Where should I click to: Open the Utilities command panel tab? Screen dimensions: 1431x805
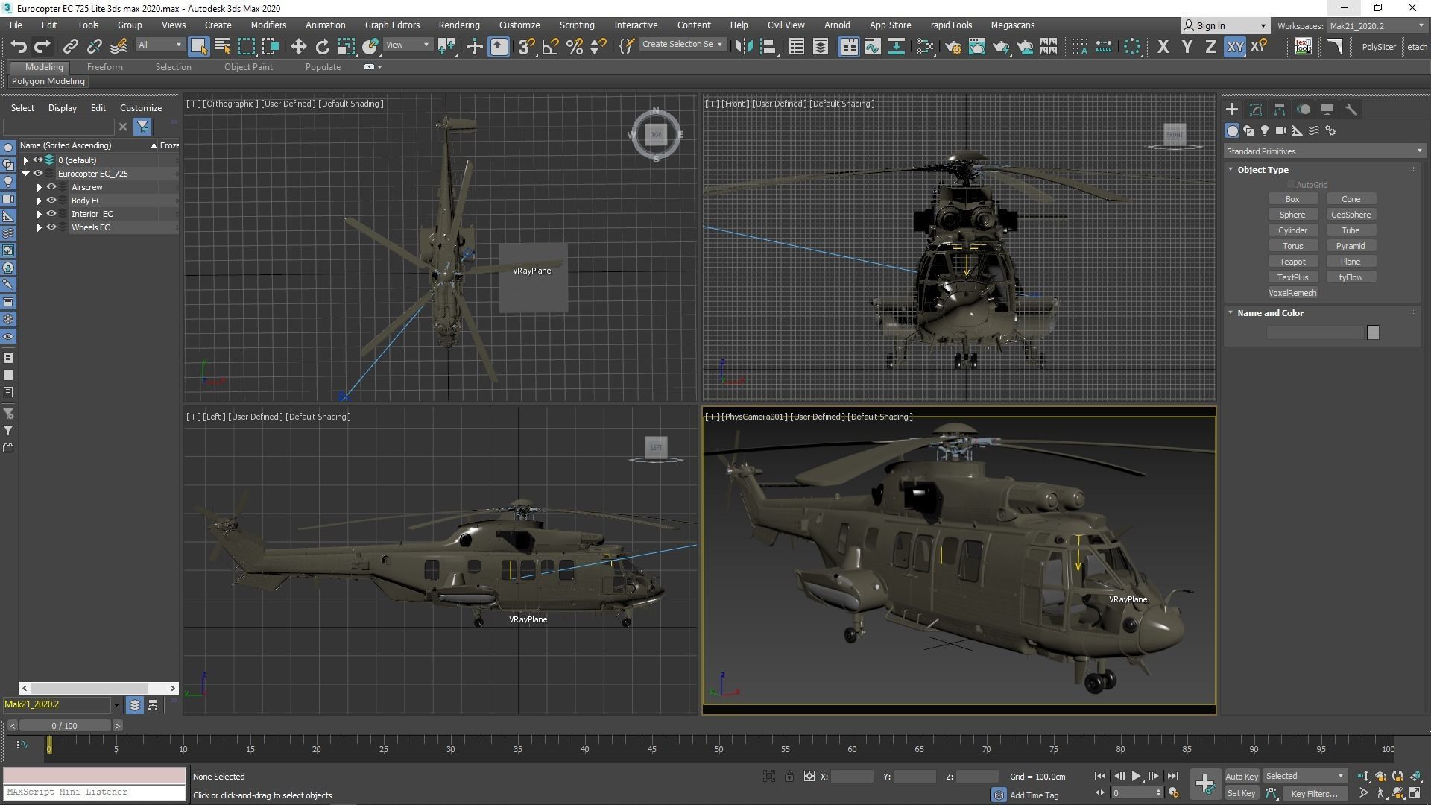[x=1351, y=109]
